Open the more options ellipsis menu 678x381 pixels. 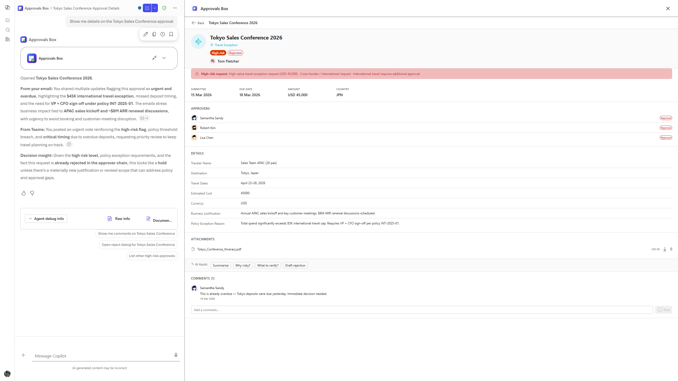coord(175,8)
